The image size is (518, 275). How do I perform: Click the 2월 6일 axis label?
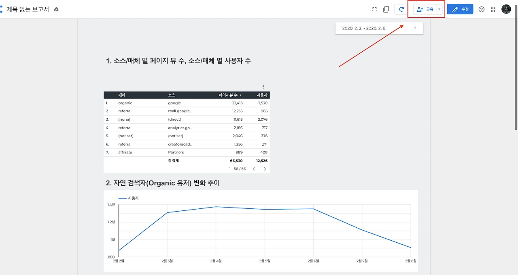point(313,261)
